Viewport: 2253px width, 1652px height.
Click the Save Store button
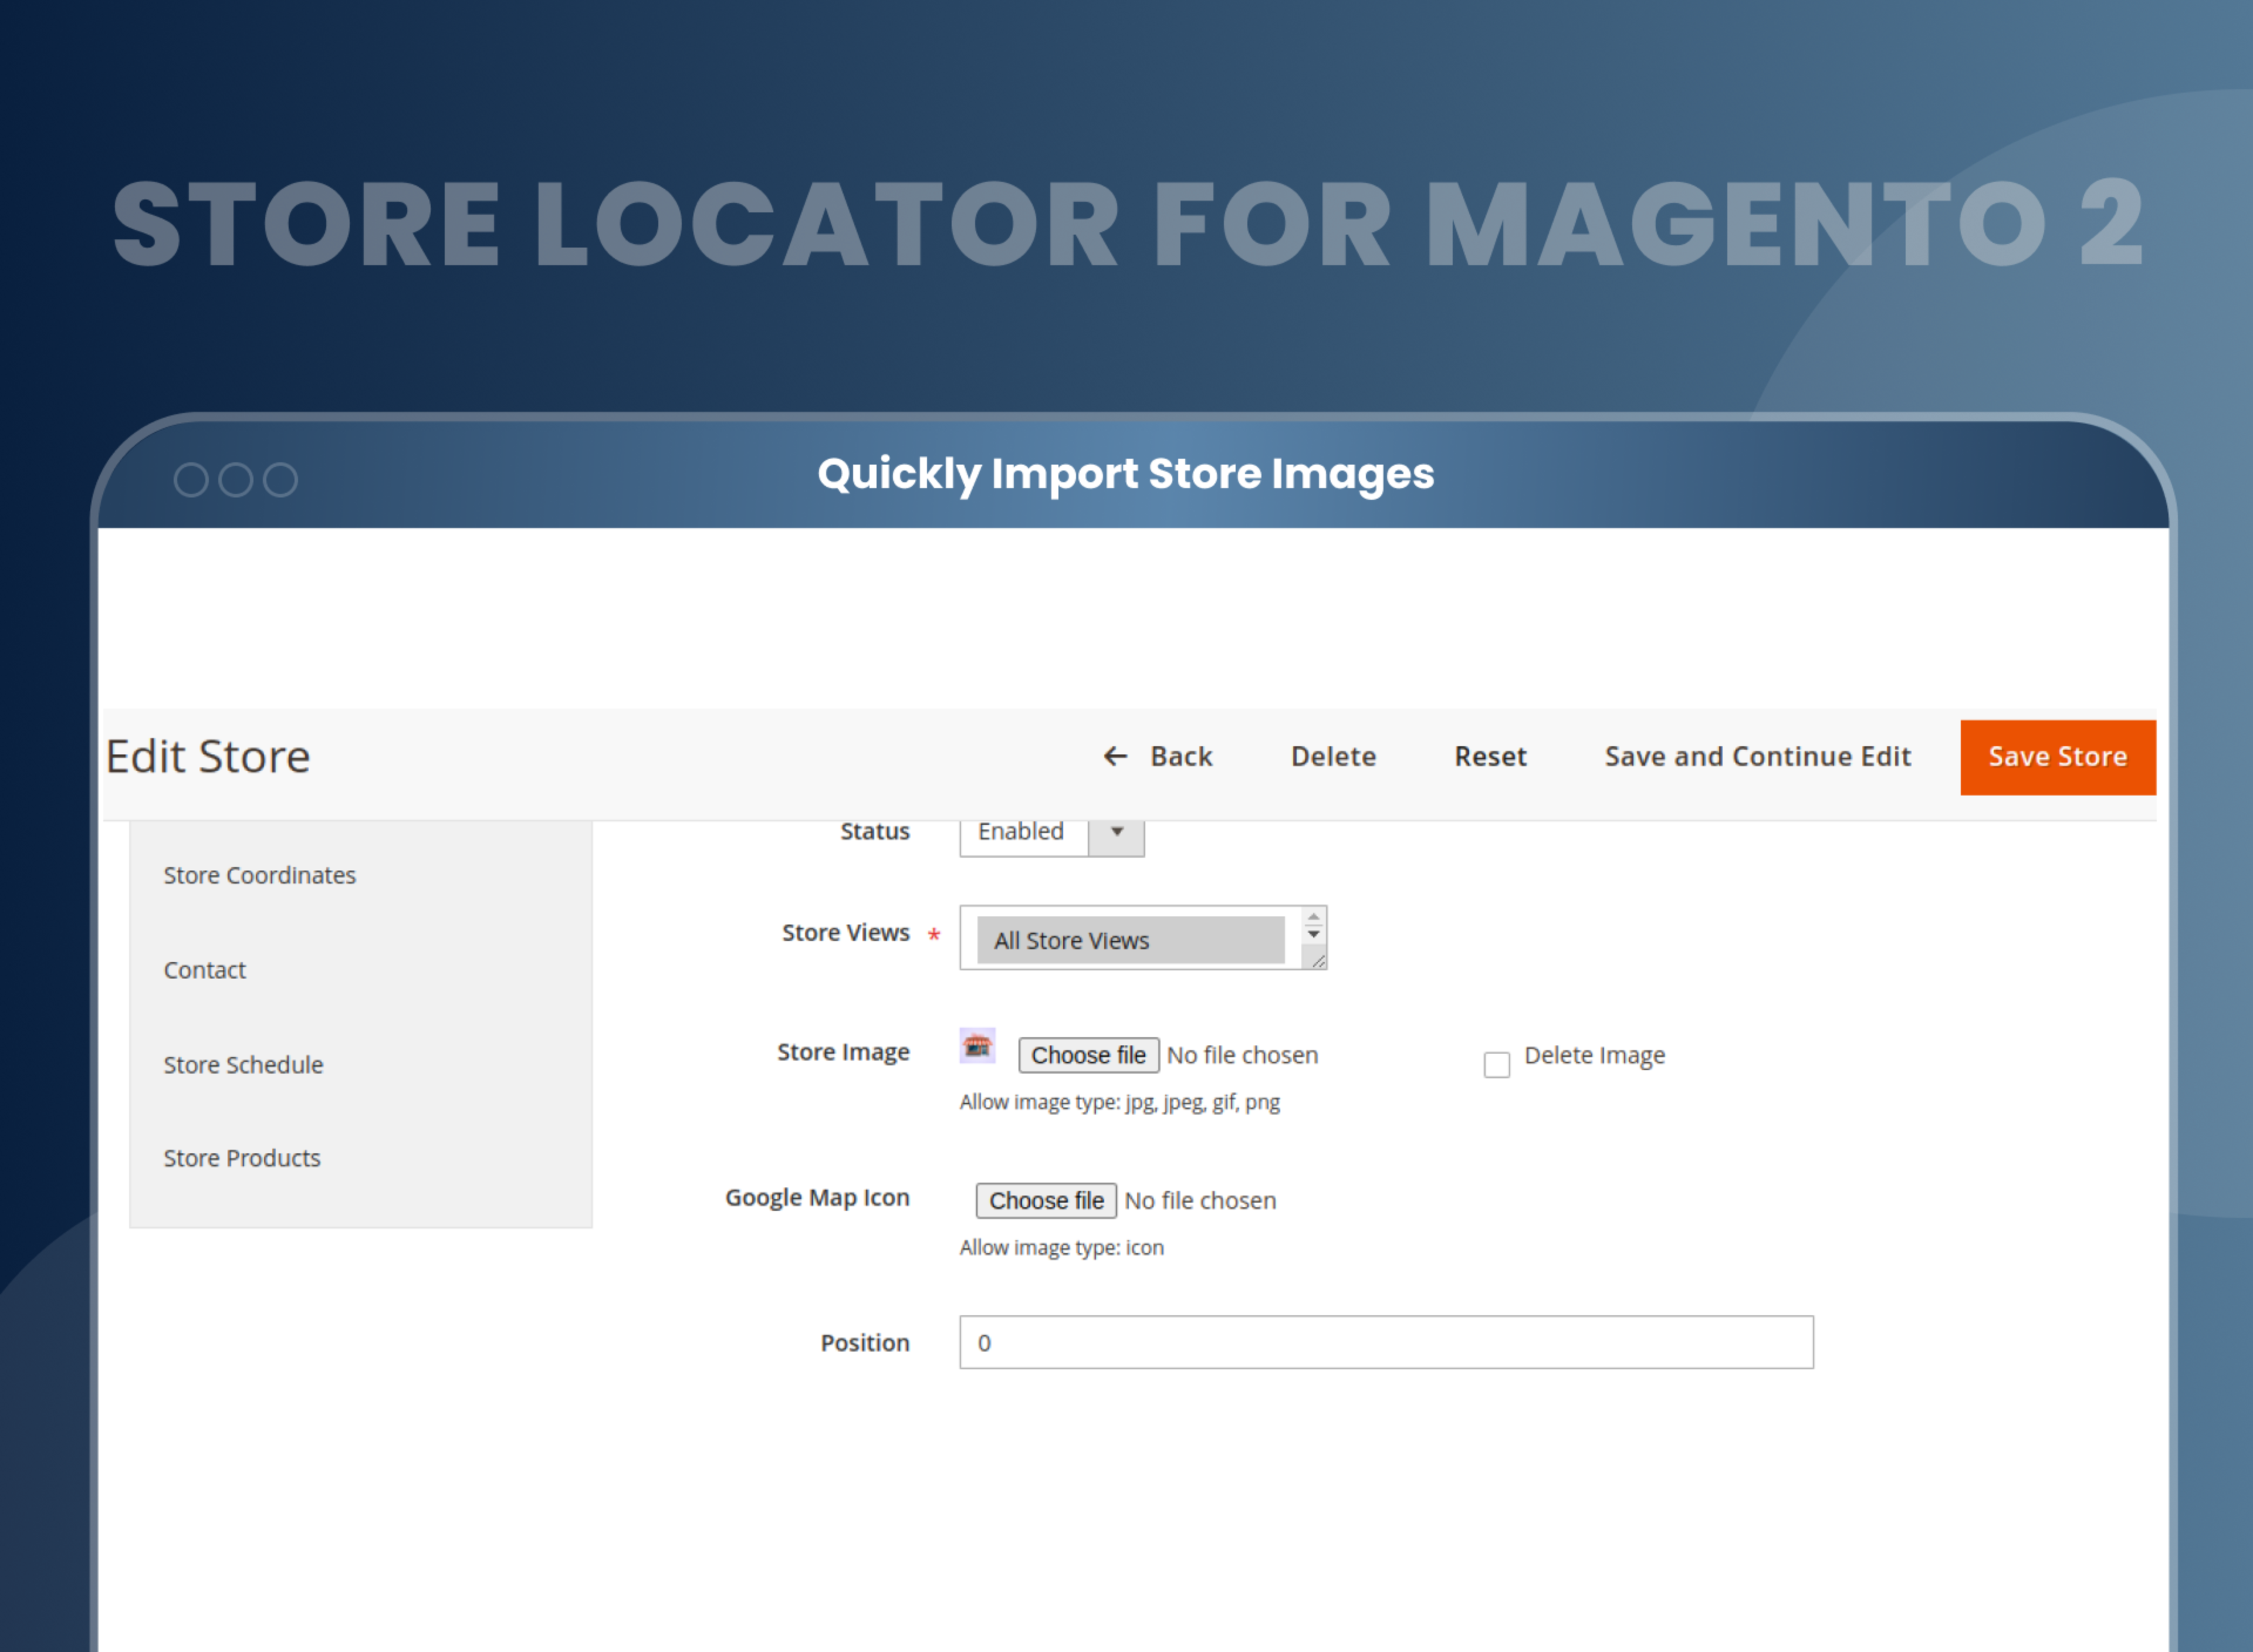point(2057,757)
